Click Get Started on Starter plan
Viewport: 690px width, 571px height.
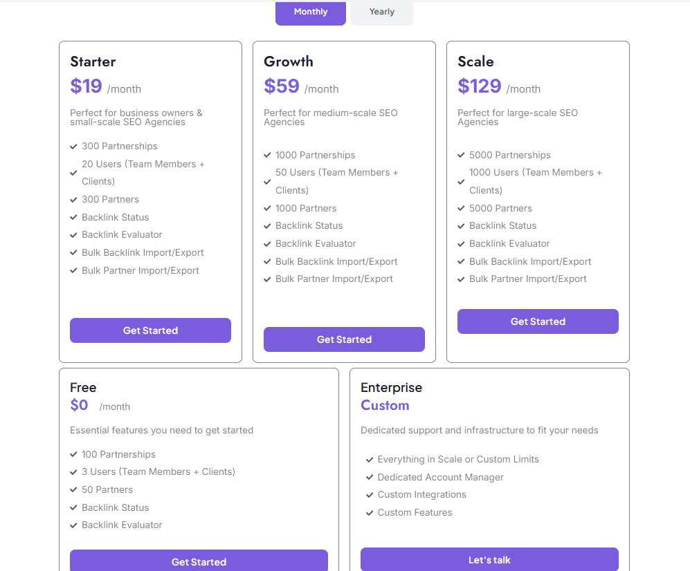click(150, 330)
